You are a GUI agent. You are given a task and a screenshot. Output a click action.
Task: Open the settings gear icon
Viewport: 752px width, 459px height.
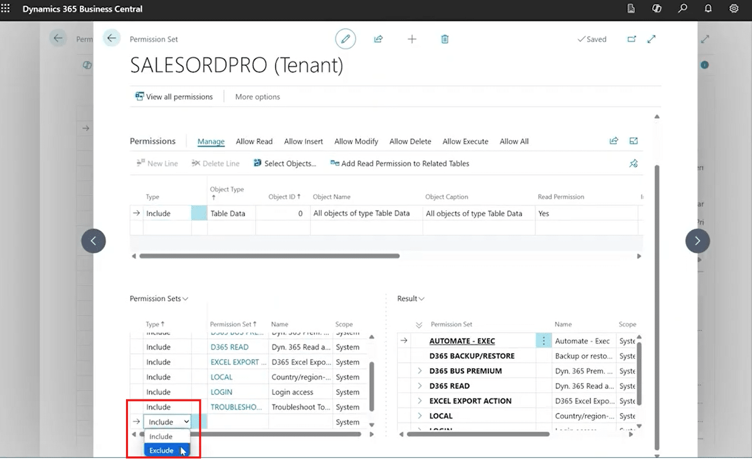[x=734, y=9]
